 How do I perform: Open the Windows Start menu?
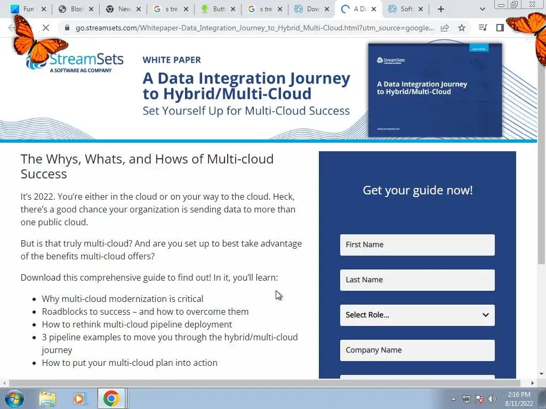tap(14, 398)
